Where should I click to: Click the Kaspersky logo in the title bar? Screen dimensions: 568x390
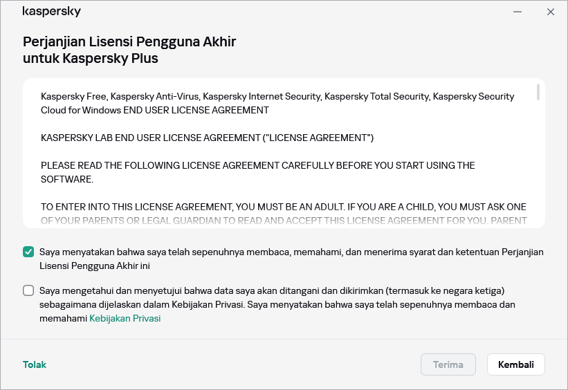click(x=51, y=12)
